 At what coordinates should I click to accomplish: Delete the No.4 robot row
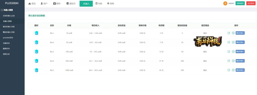tap(233, 61)
